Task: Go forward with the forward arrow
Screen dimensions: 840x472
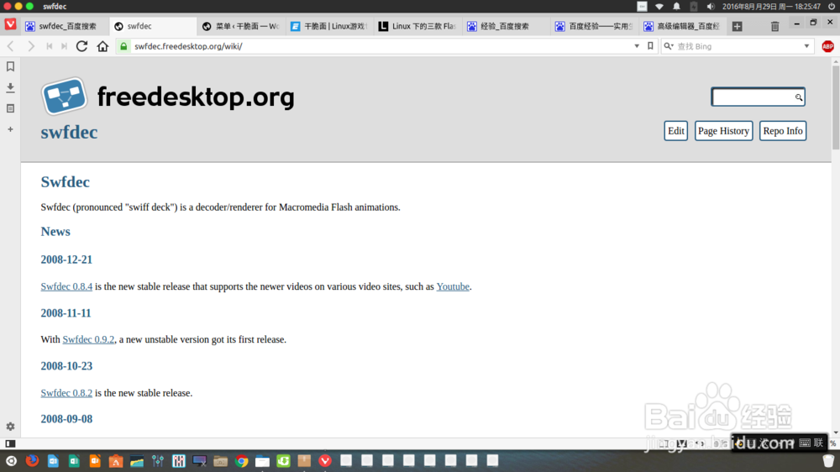Action: (30, 46)
